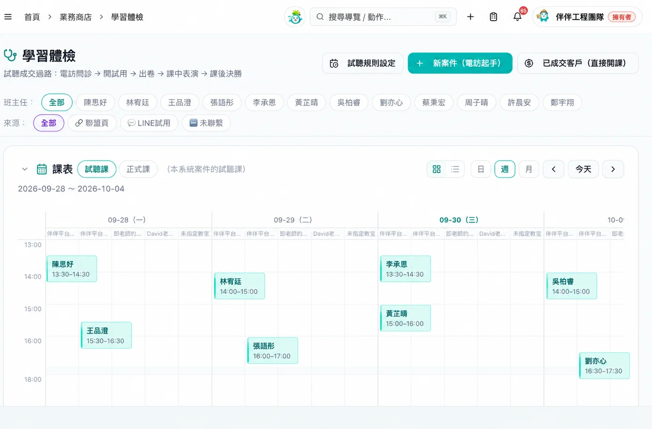This screenshot has width=652, height=429.
Task: Select 全部 in the 來源 filter
Action: click(x=49, y=123)
